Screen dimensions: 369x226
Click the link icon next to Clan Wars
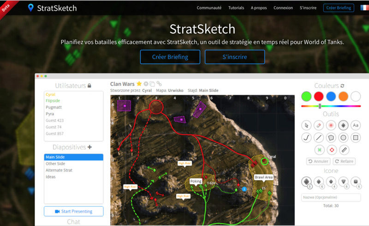point(159,83)
